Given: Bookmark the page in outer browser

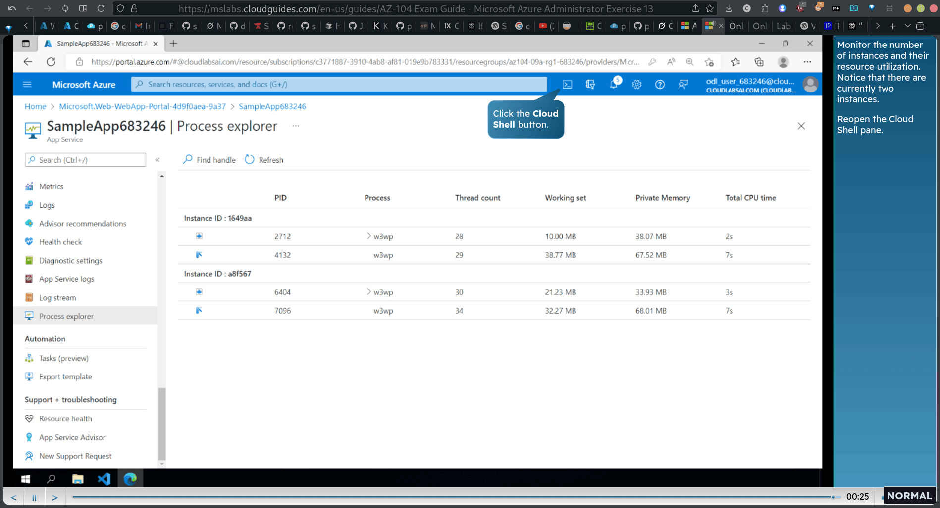Looking at the screenshot, I should point(710,8).
